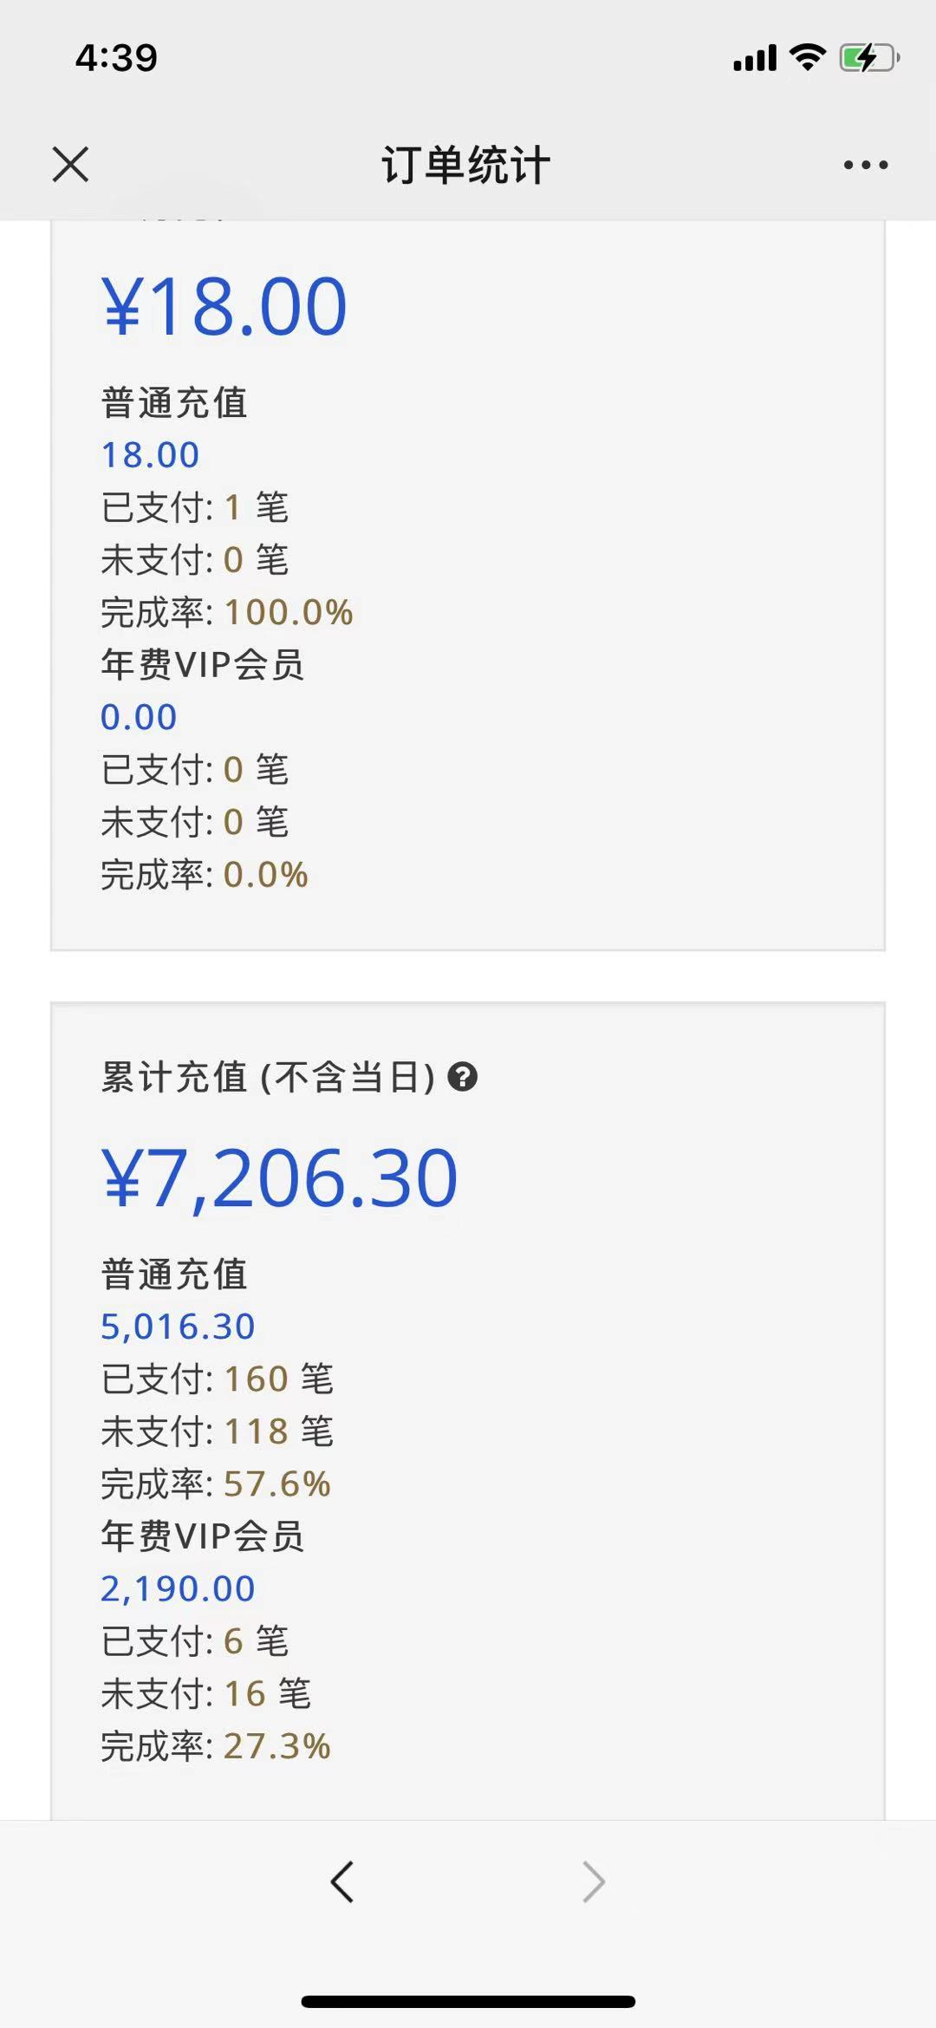This screenshot has width=936, height=2028.
Task: Tap the forward right arrow
Action: coord(594,1881)
